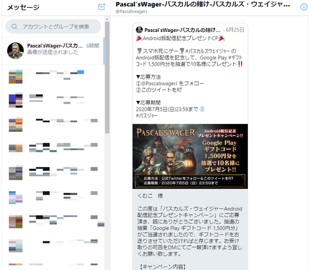Click the ▼応募方法 heading text
Screen dimensions: 309x270
(x=148, y=77)
